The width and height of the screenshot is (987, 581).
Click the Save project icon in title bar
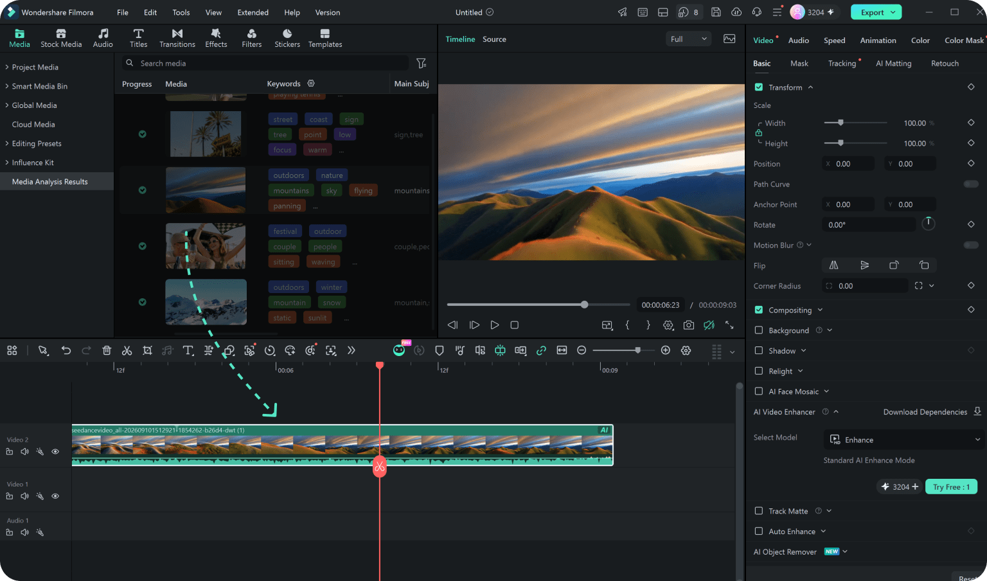(716, 12)
